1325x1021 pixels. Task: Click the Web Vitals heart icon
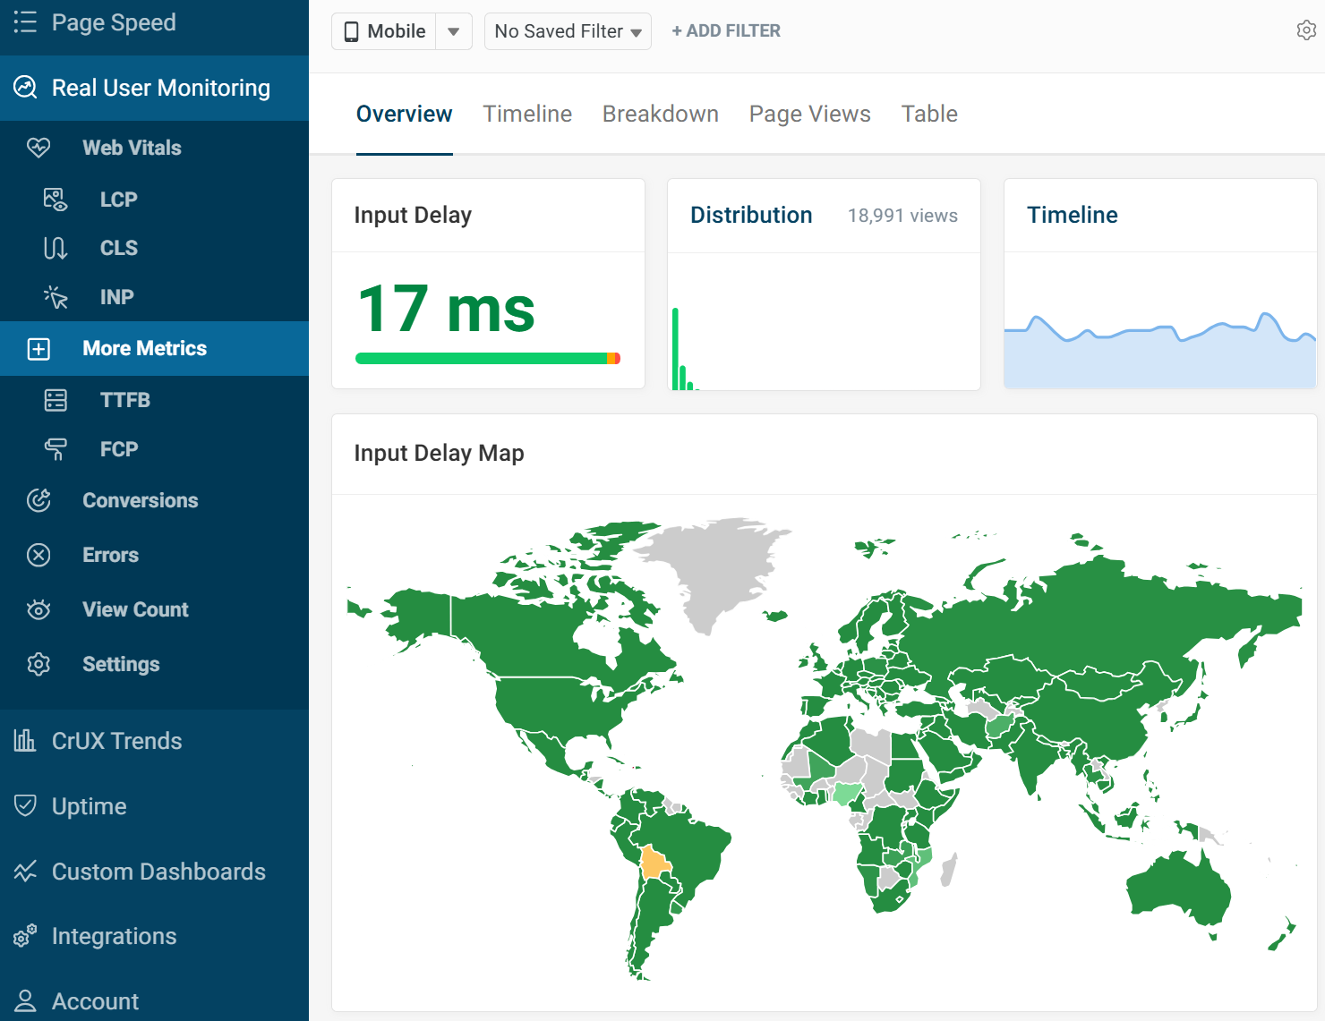[38, 148]
